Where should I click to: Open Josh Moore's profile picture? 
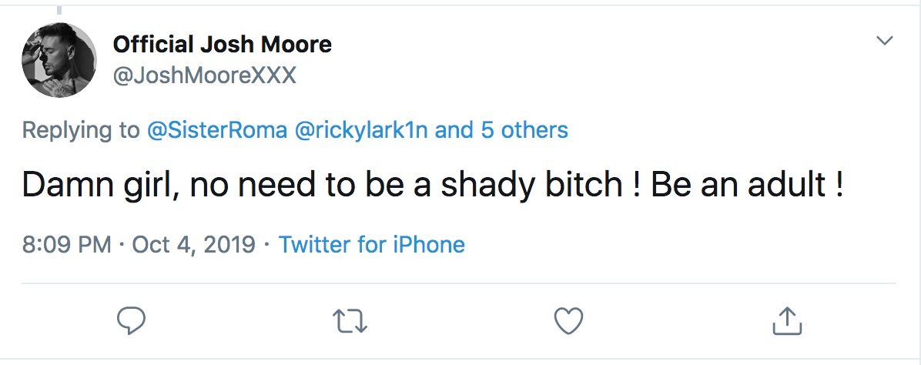[59, 60]
